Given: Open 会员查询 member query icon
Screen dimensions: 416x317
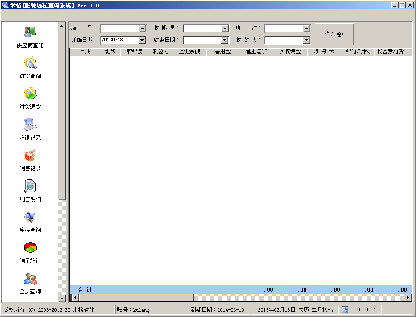Looking at the screenshot, I should tap(30, 279).
